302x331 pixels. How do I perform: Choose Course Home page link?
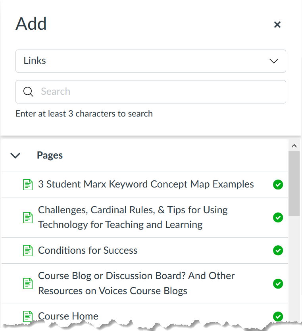pos(68,316)
